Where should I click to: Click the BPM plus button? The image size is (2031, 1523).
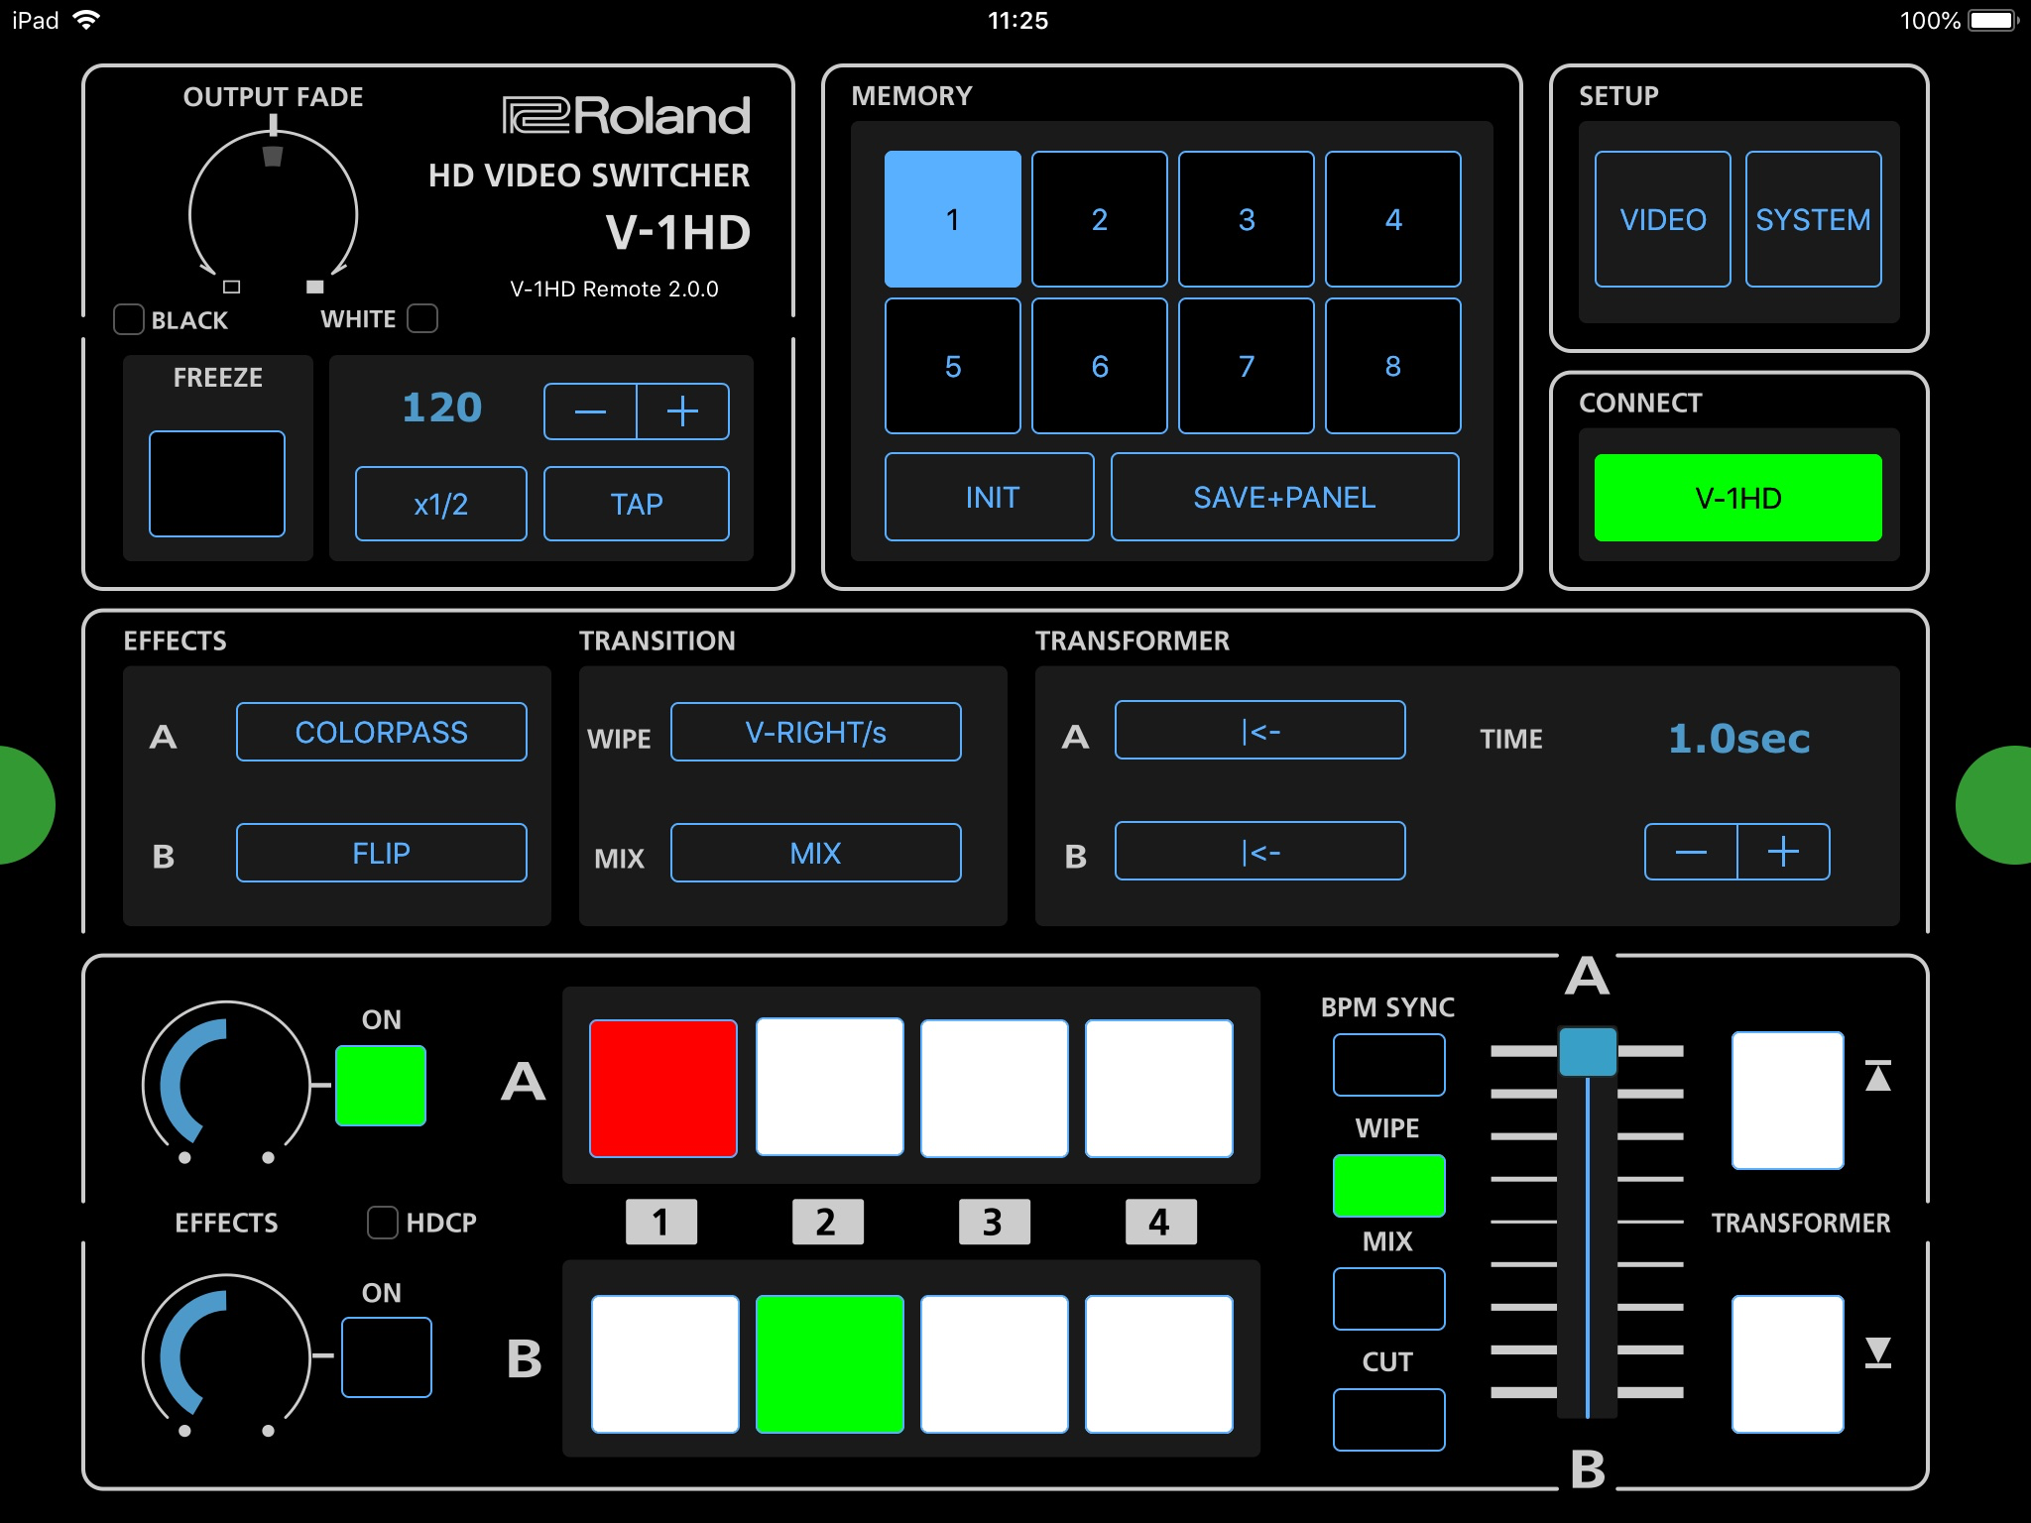[x=682, y=411]
